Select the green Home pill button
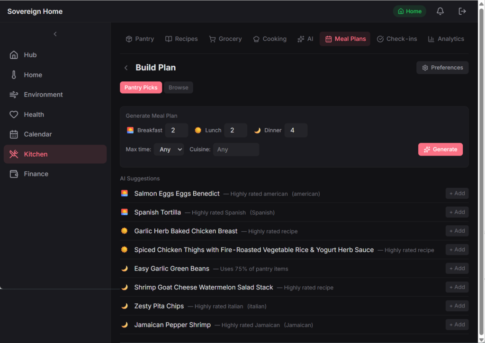Screen dimensions: 485x343 click(410, 11)
